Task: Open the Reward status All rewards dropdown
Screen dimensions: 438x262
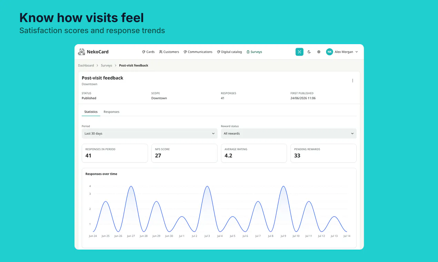Action: 289,133
